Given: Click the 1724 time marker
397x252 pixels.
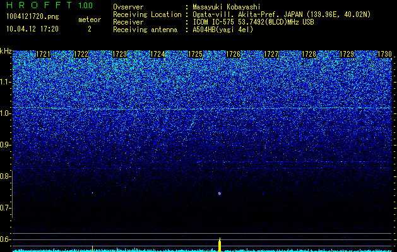Looking at the screenshot, I should pos(157,54).
